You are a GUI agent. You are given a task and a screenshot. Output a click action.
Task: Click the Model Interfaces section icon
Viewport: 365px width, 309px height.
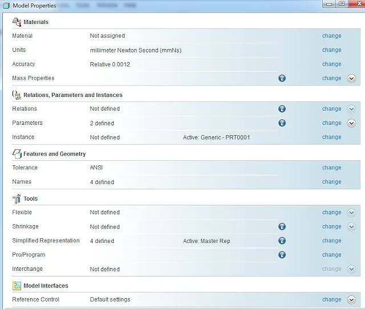coord(17,286)
